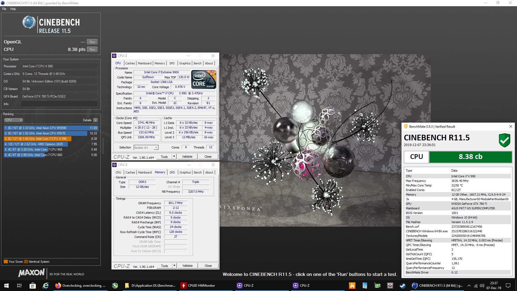
Task: Run the OpenGL test
Action: click(x=92, y=42)
